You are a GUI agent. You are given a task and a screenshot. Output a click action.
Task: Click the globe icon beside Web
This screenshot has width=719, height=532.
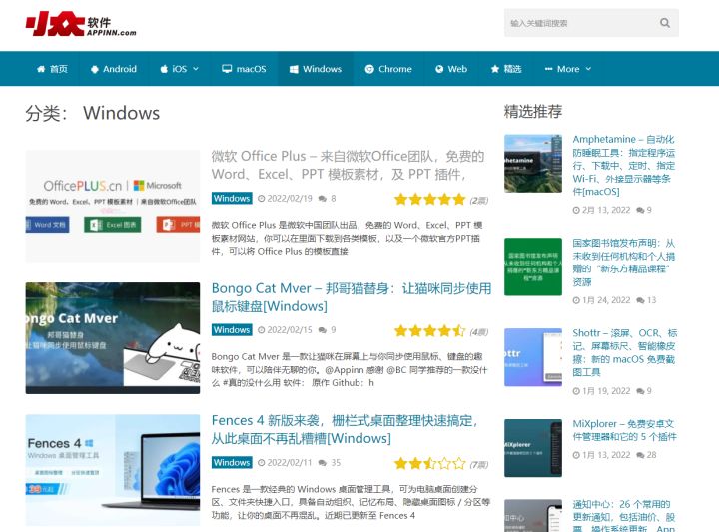point(439,69)
